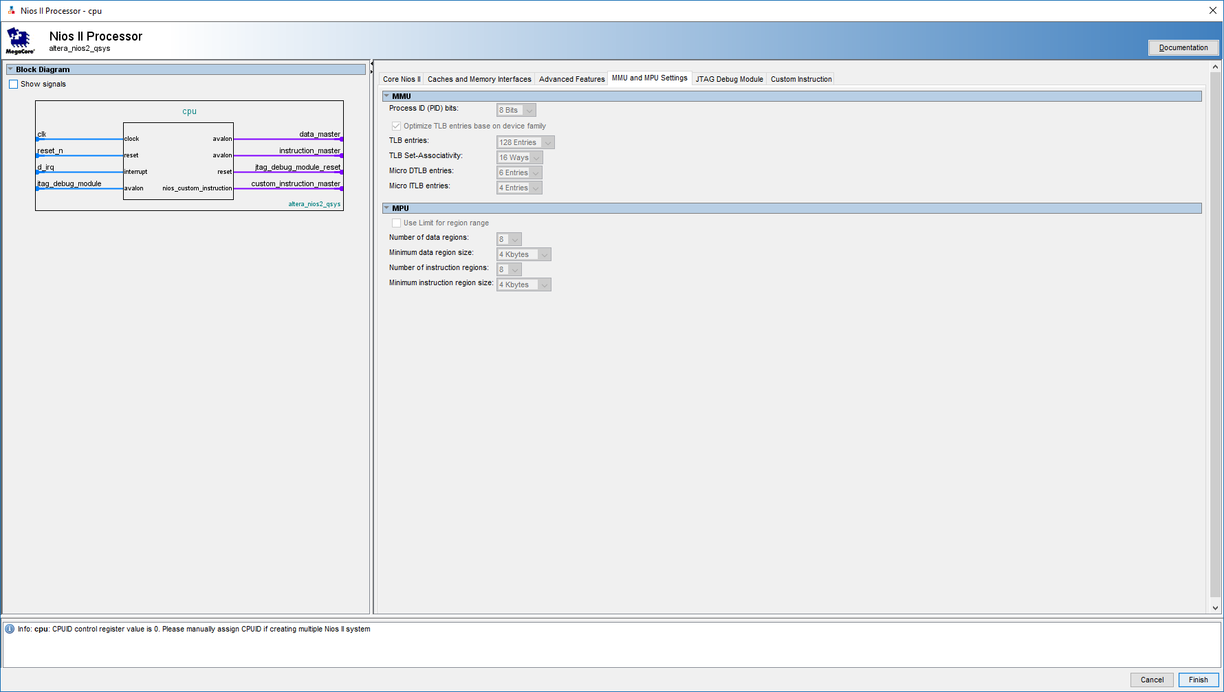Open the JTAG Debug Module tab
This screenshot has height=692, width=1224.
(729, 78)
